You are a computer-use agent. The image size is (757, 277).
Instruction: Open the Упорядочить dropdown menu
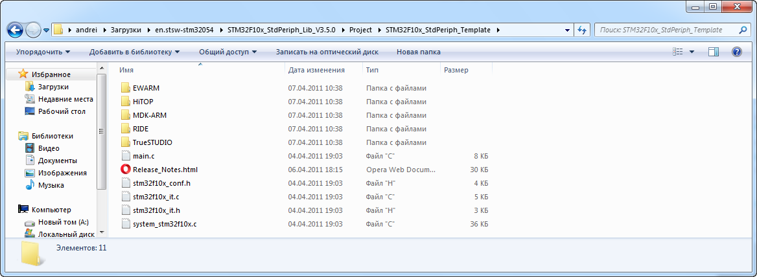43,52
